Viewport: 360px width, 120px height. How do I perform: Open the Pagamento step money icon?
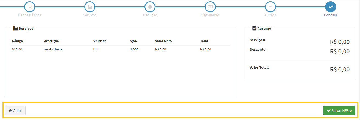pyautogui.click(x=210, y=7)
